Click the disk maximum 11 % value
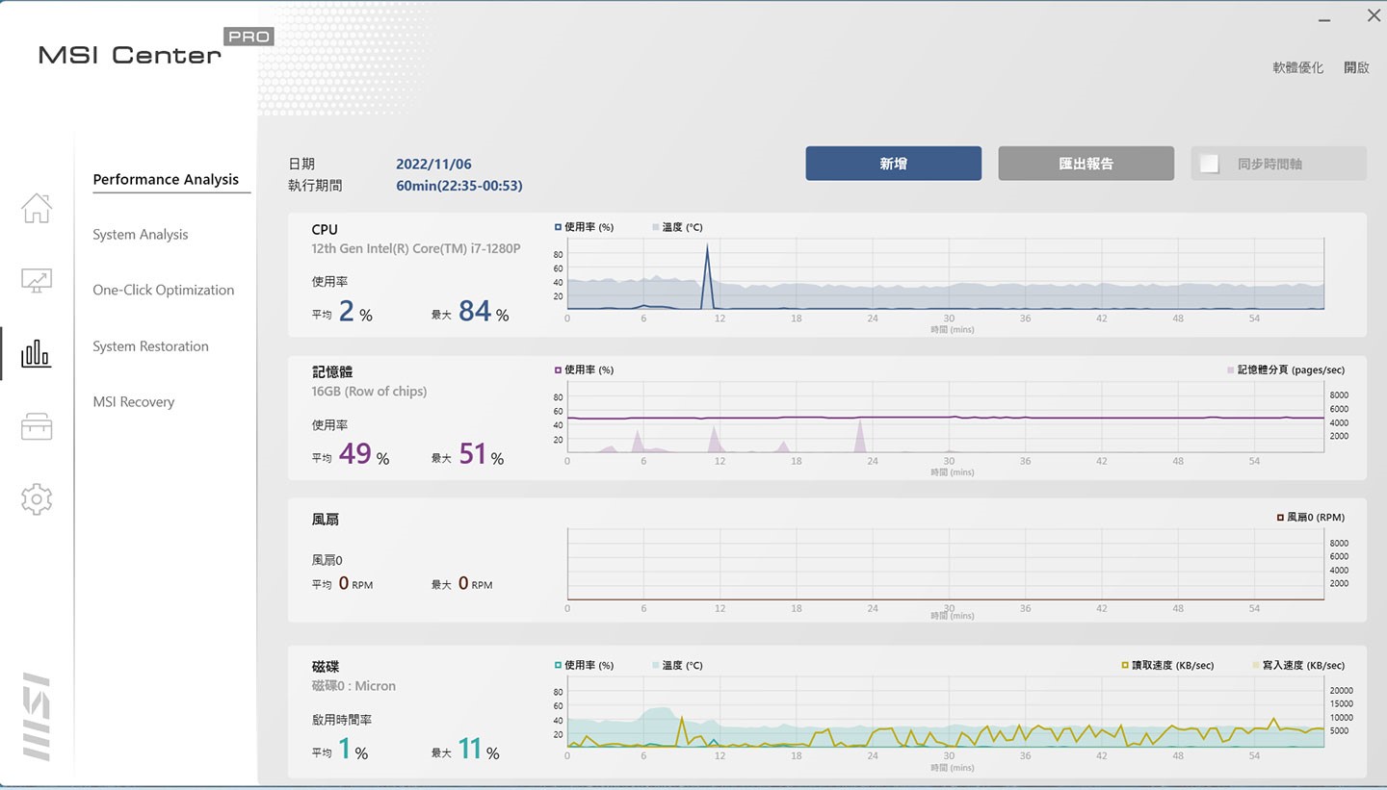This screenshot has width=1387, height=790. [479, 748]
